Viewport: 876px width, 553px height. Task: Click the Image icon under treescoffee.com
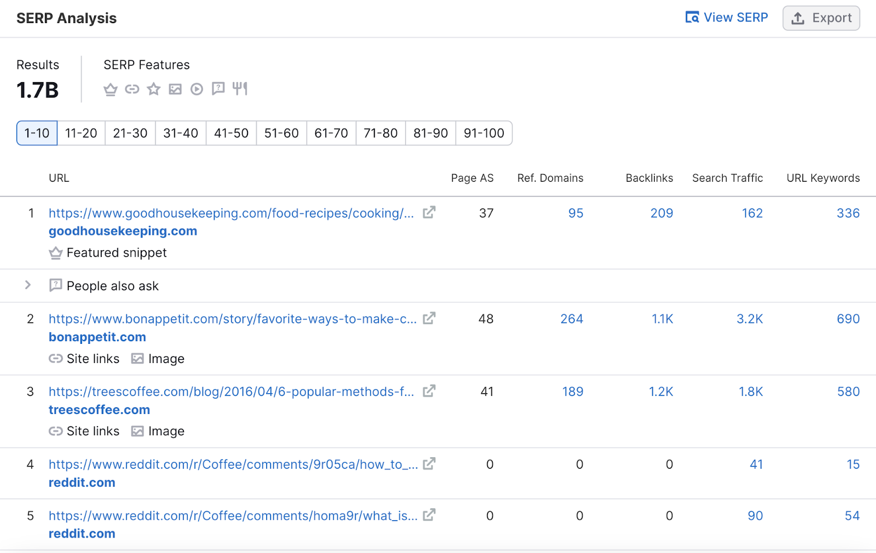click(137, 431)
